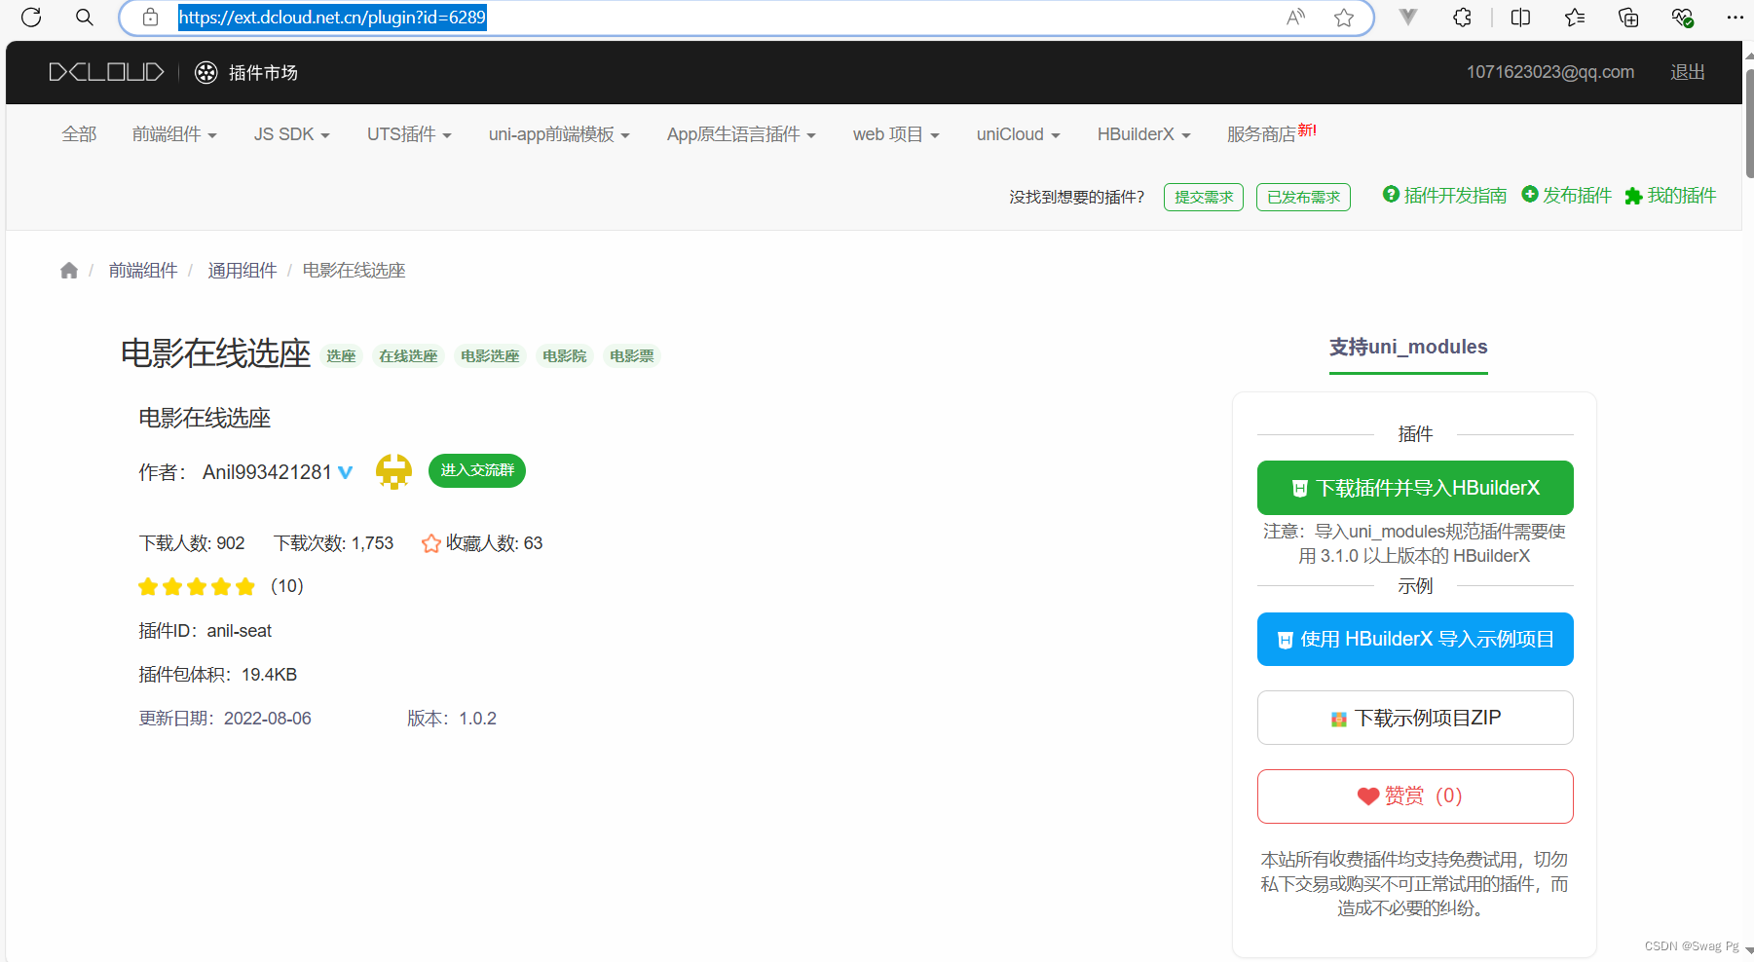1754x962 pixels.
Task: Click 通用组件 in breadcrumb
Action: pyautogui.click(x=243, y=271)
